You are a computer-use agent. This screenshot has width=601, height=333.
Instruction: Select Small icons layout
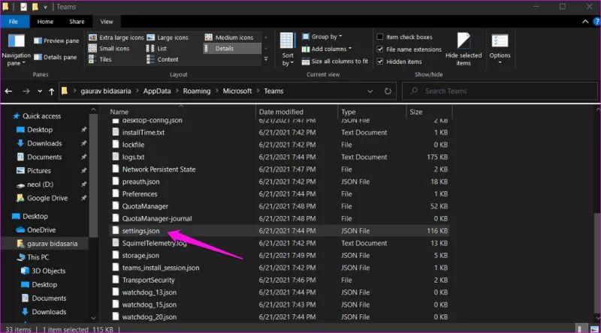pyautogui.click(x=109, y=48)
